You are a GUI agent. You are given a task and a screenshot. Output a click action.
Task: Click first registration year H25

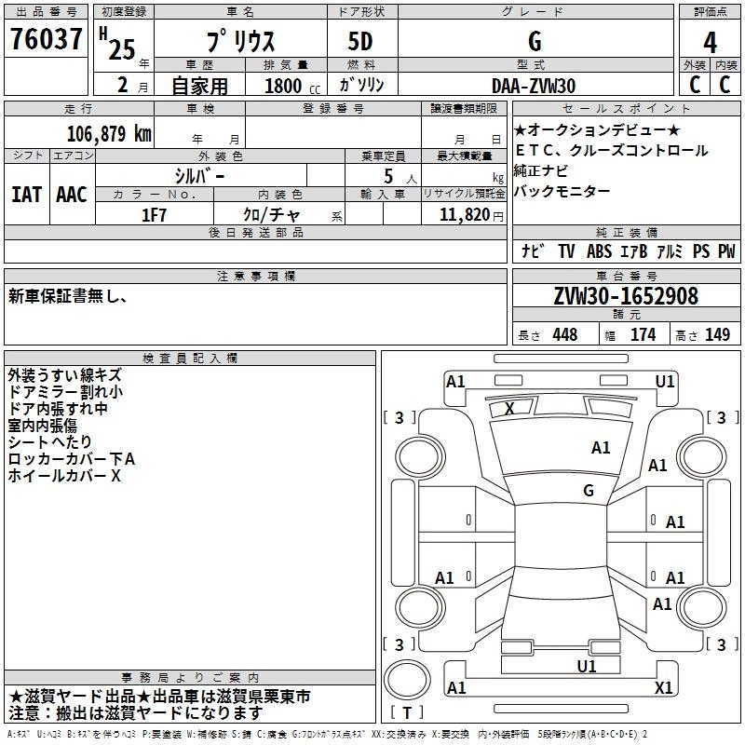click(117, 44)
